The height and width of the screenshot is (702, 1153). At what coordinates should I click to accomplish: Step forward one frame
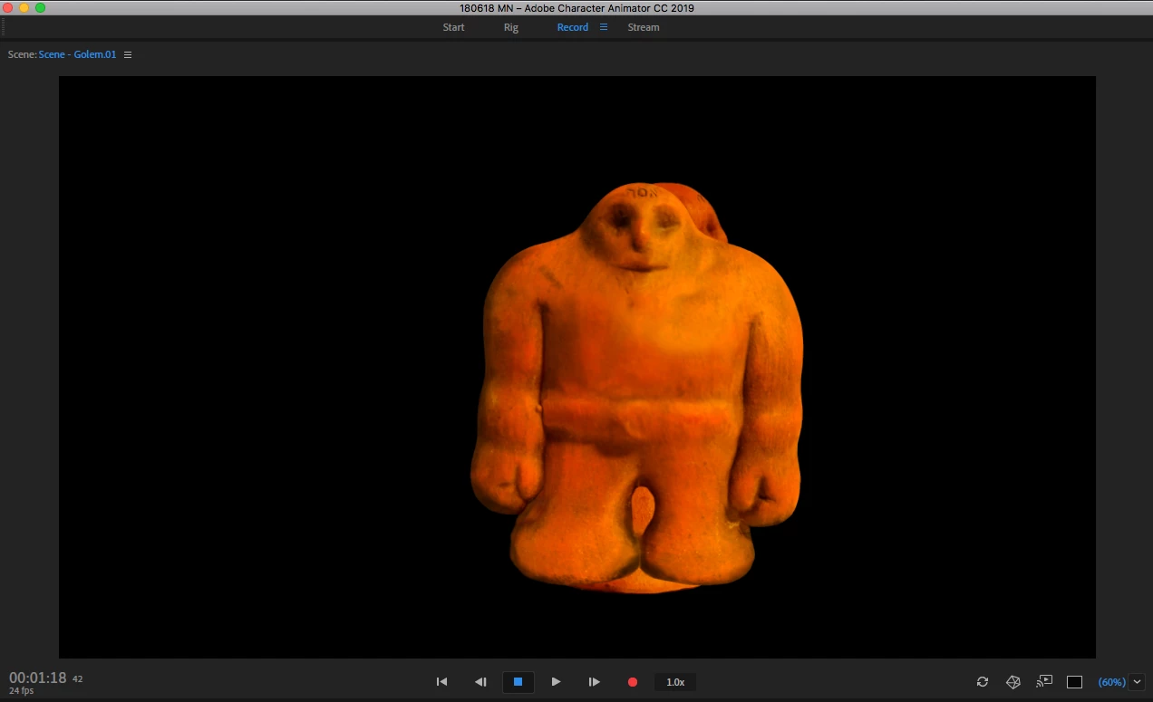pyautogui.click(x=595, y=682)
